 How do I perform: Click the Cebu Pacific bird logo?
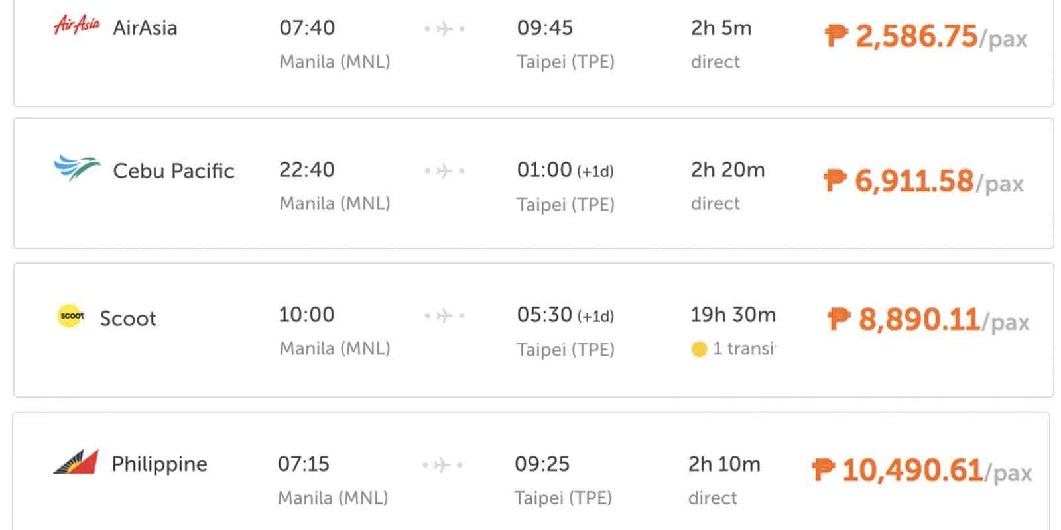tap(77, 168)
